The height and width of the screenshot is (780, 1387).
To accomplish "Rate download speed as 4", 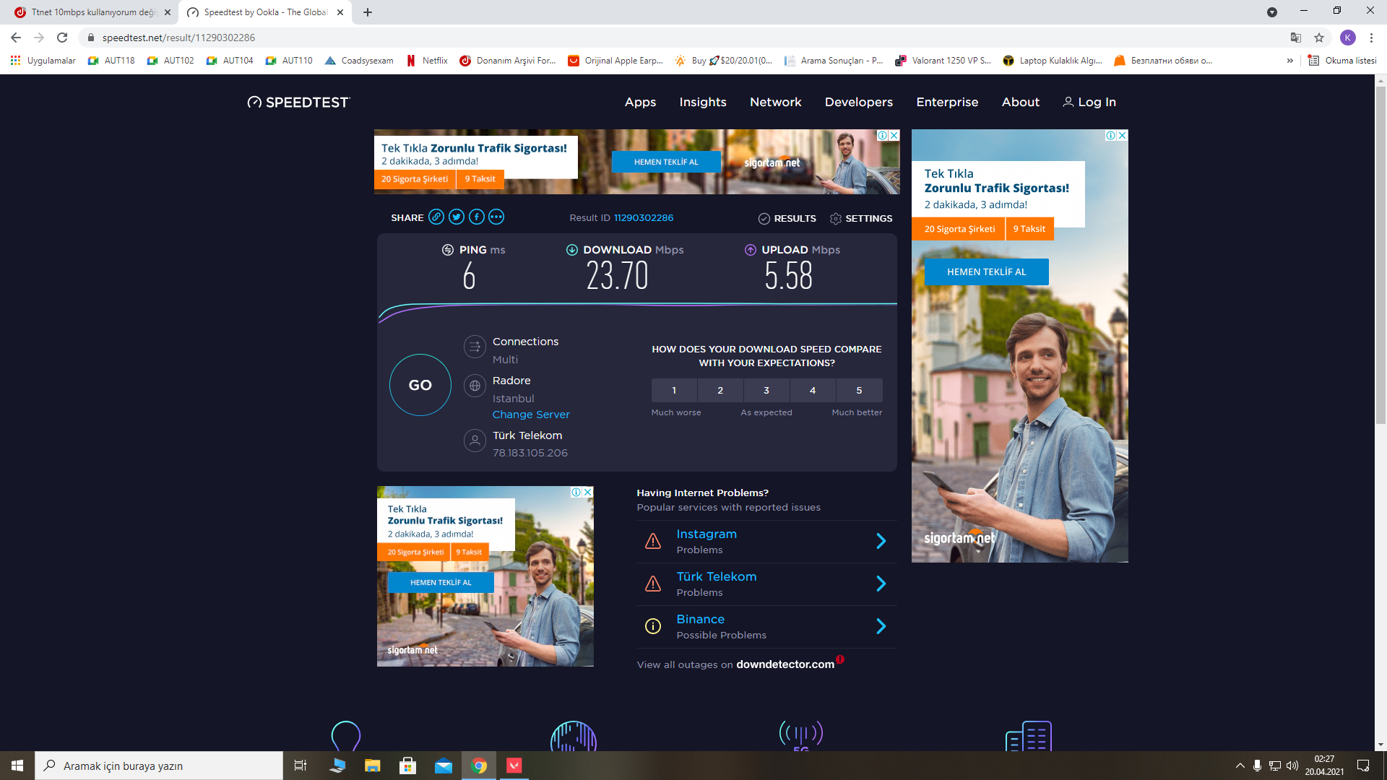I will [813, 390].
